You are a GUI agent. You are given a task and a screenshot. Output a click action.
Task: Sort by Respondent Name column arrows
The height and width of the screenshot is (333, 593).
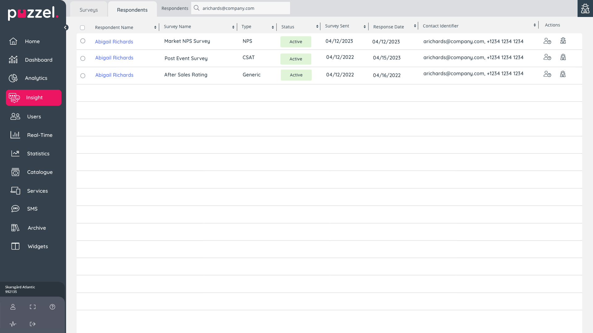[155, 27]
